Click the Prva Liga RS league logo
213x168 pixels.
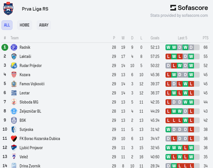8,9
